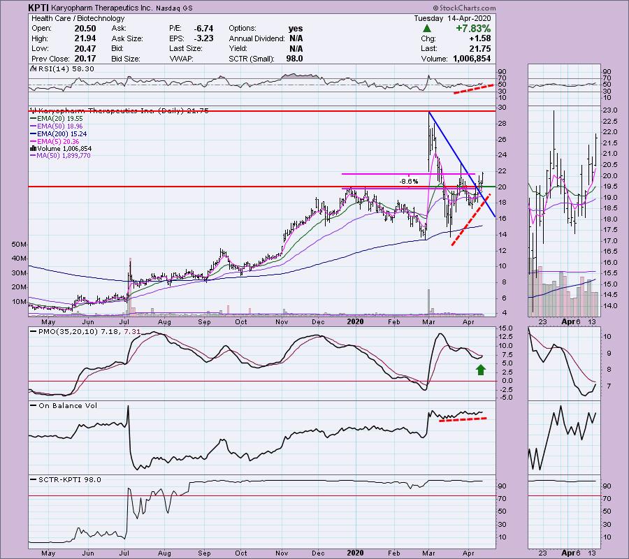Click the 14.0 price label on the zoomed side chart

pos(609,306)
